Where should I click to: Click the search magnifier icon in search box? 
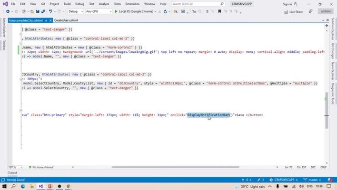(x=222, y=4)
